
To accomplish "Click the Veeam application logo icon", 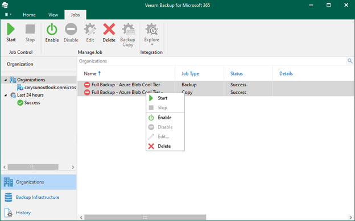I will (5, 5).
